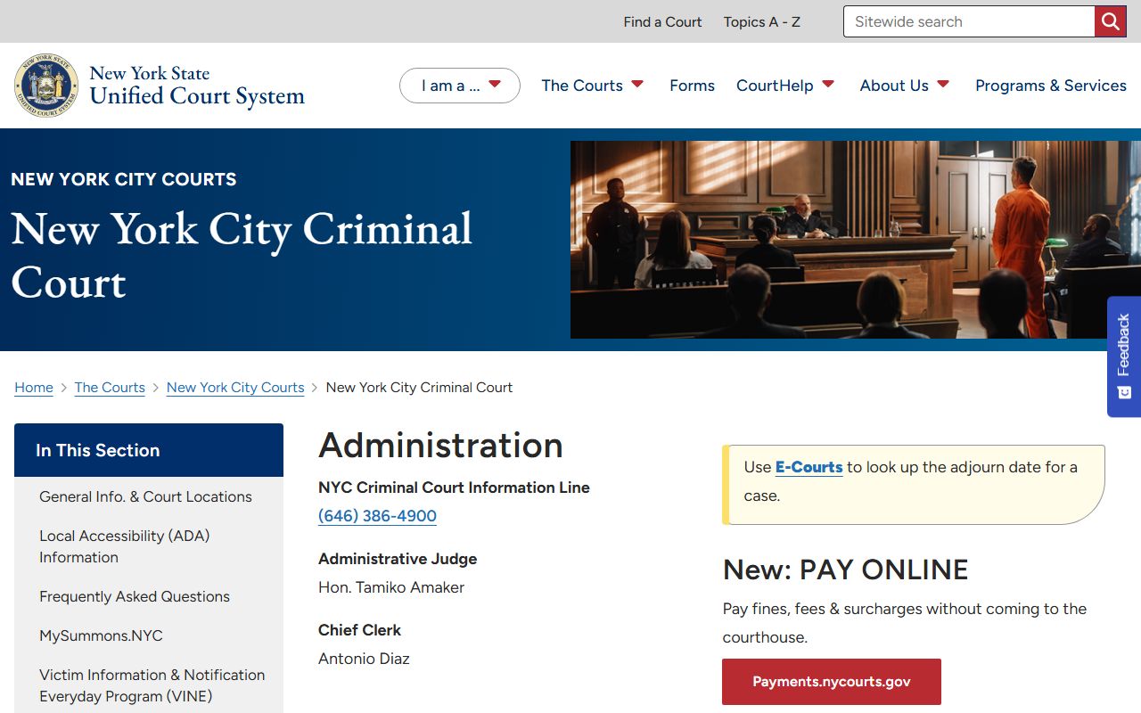Focus the Sitewide search field
This screenshot has width=1141, height=713.
click(x=969, y=21)
